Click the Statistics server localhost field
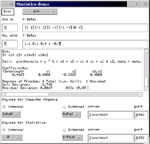This screenshot has height=144, width=150. click(x=110, y=138)
